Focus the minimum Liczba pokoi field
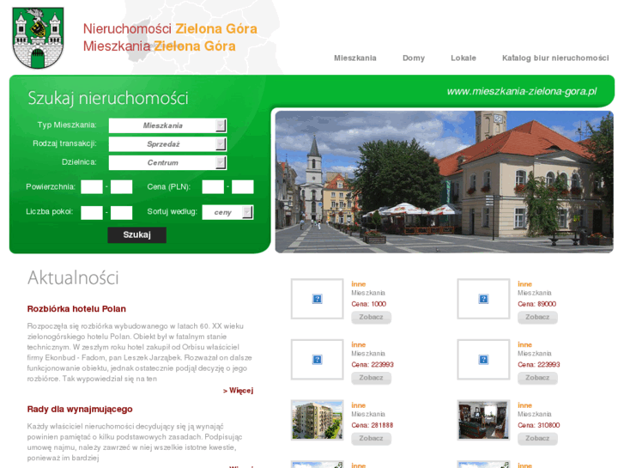Screen dimensions: 624x468 coord(92,213)
